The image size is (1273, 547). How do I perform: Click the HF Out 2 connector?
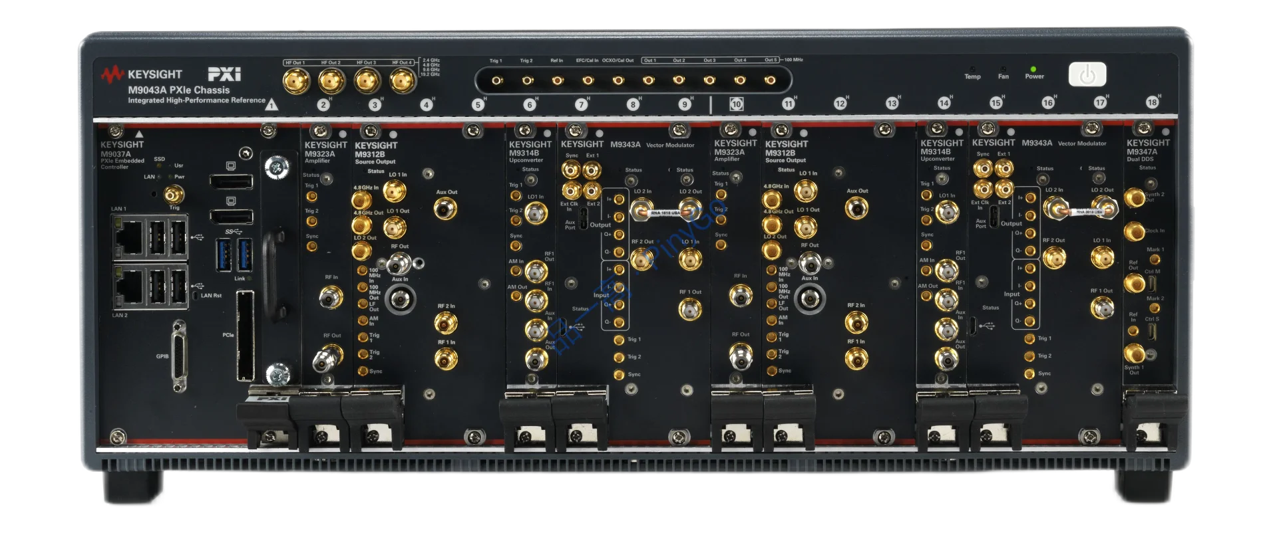pos(331,82)
